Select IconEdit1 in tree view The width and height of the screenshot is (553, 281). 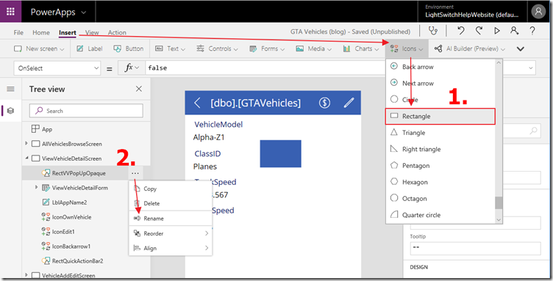[58, 232]
